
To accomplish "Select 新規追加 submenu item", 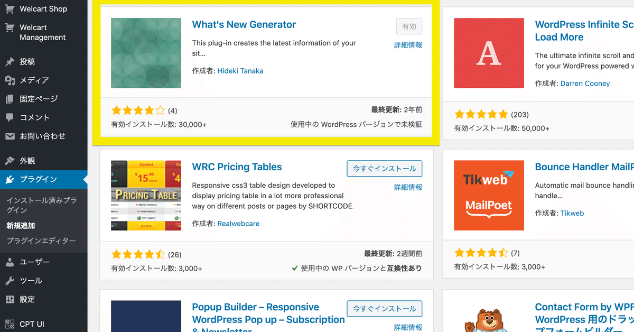I will tap(21, 226).
